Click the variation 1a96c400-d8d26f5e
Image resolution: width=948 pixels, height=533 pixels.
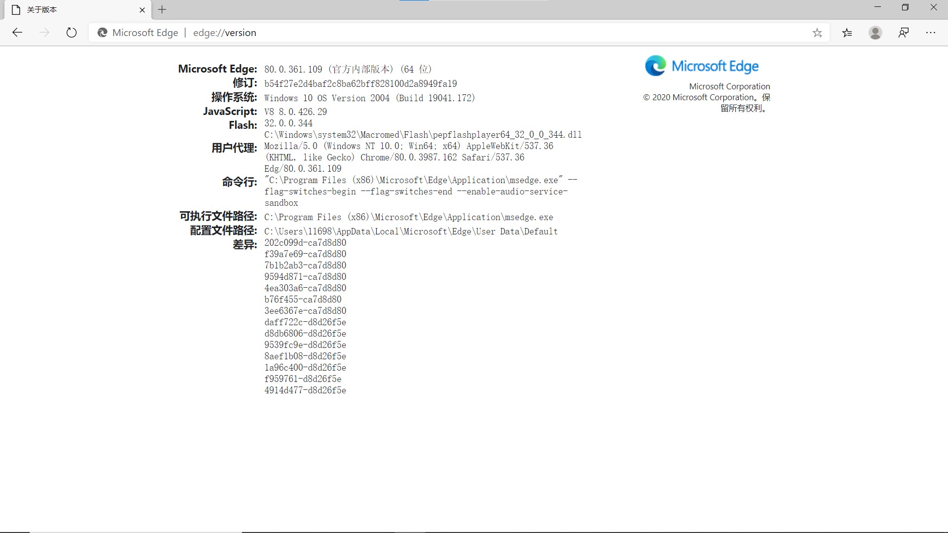coord(305,367)
